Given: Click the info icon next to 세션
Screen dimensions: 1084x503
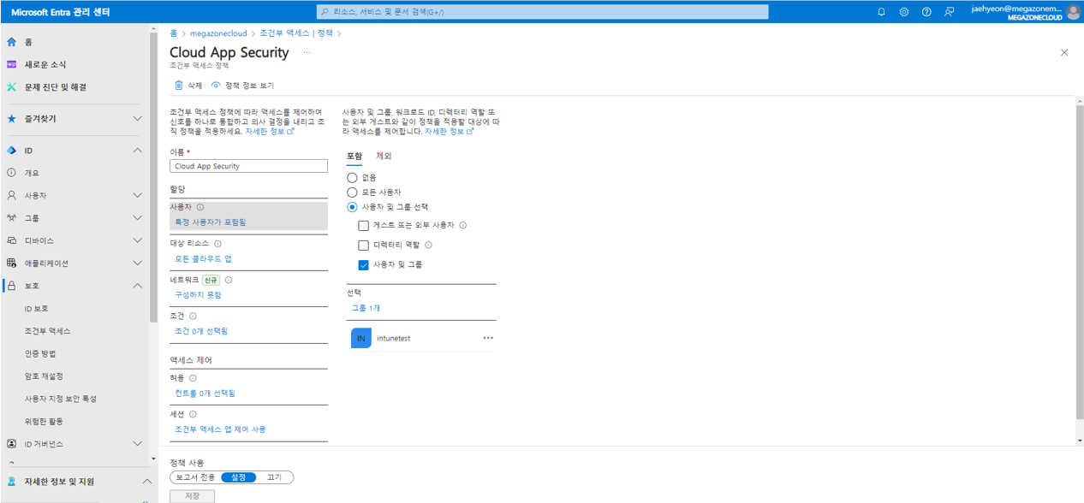Looking at the screenshot, I should 193,414.
